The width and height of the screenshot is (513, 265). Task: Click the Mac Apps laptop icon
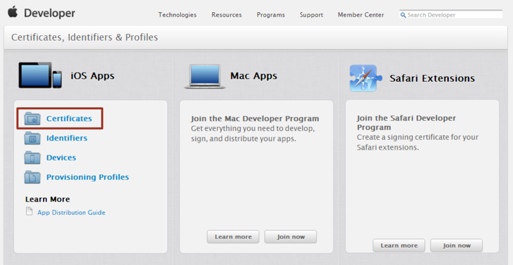coord(205,76)
